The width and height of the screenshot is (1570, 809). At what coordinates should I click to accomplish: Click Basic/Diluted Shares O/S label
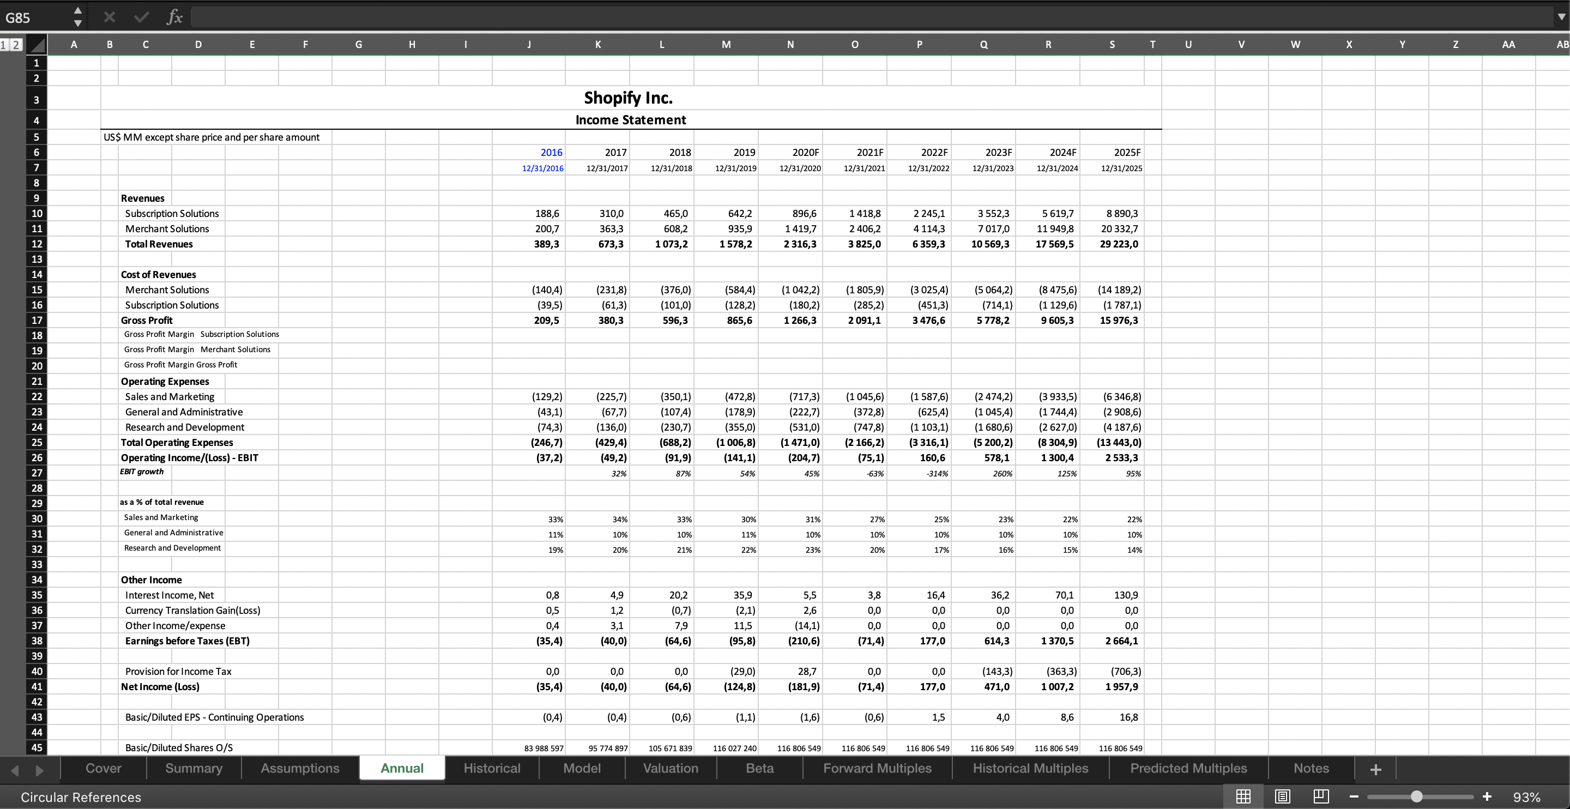click(x=179, y=747)
